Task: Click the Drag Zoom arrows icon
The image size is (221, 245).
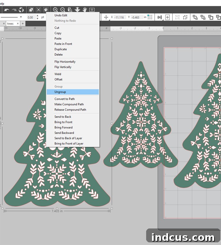Action: (x=77, y=10)
